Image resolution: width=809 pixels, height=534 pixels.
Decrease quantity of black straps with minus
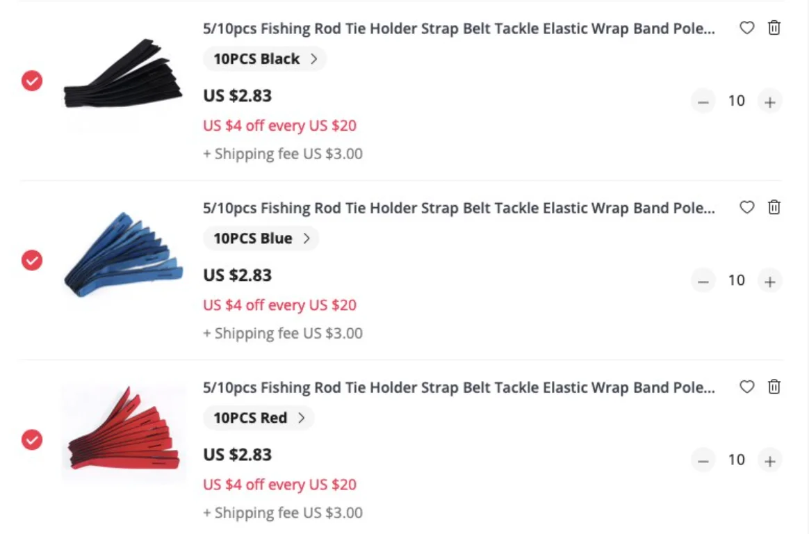pos(703,102)
